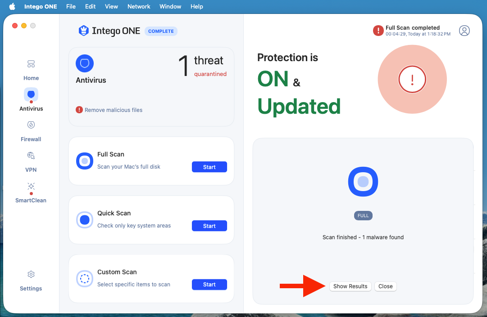Screen dimensions: 487x317
Task: Click the green 'Updated' text
Action: coord(299,106)
